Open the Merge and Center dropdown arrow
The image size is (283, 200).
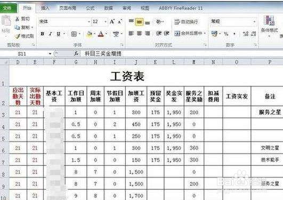click(x=205, y=34)
